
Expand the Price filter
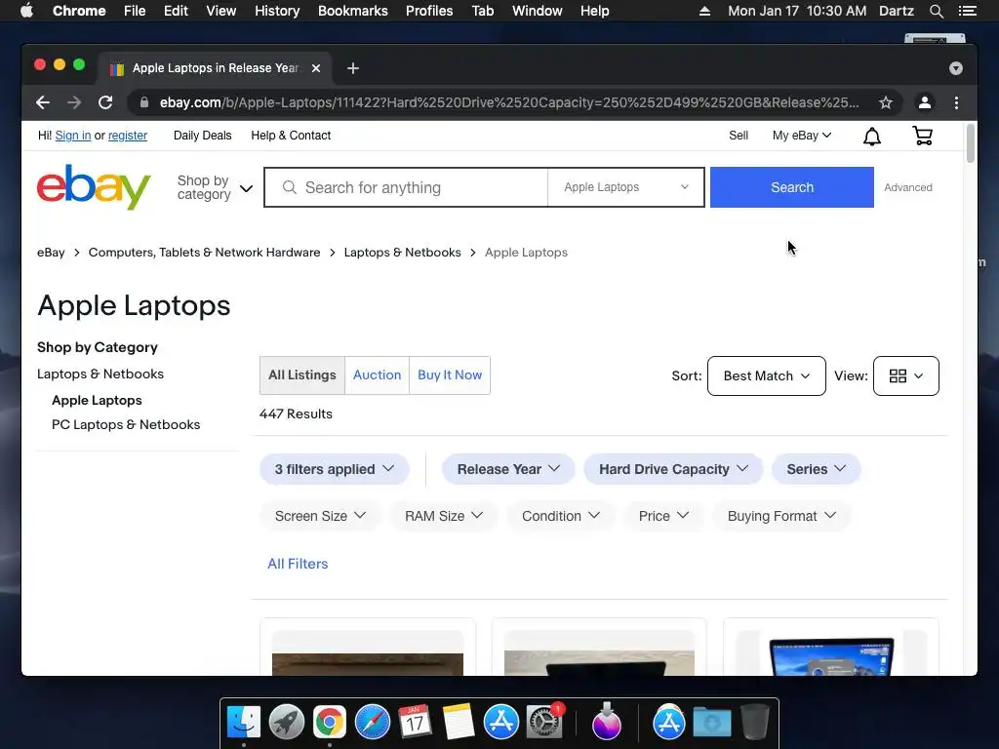(x=663, y=516)
